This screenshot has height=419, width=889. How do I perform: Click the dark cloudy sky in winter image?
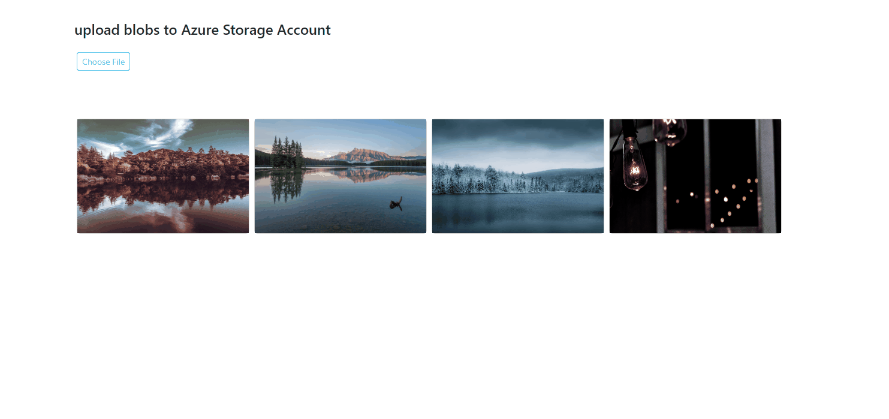[x=518, y=135]
